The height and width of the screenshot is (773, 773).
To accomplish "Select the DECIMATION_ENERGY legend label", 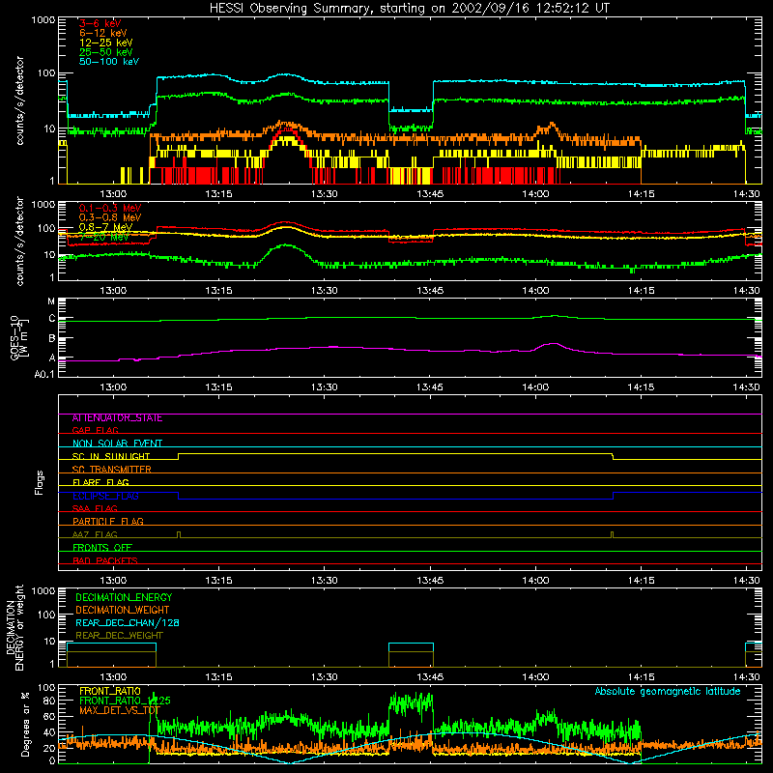I will coord(124,597).
